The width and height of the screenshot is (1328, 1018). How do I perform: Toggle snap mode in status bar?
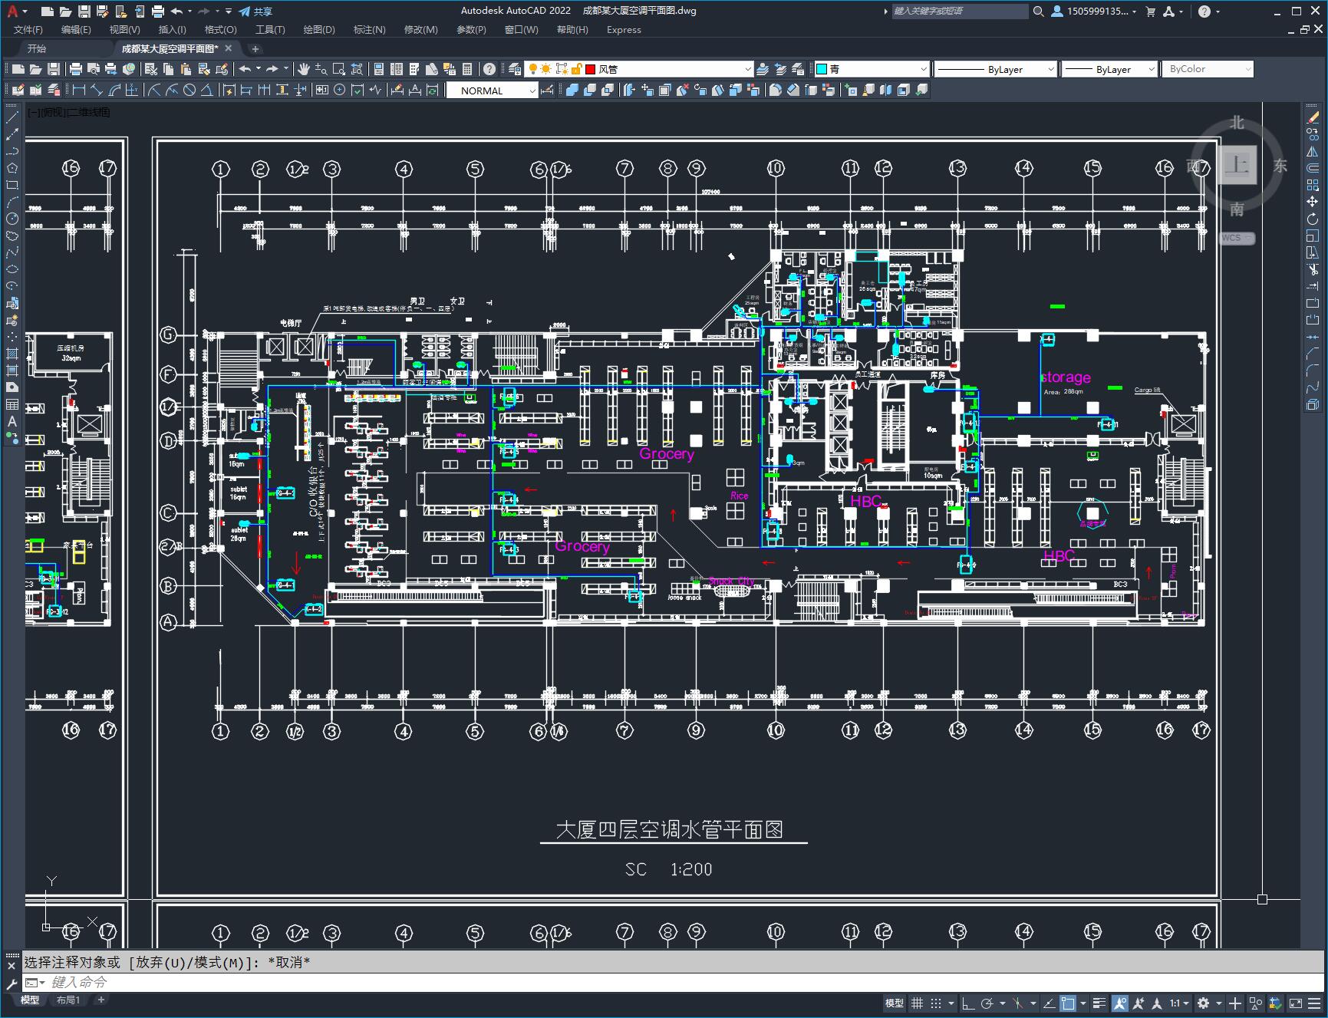(x=936, y=1003)
